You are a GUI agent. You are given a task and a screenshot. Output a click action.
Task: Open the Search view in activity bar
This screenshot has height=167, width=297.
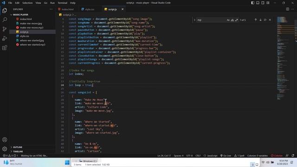(x=5, y=19)
